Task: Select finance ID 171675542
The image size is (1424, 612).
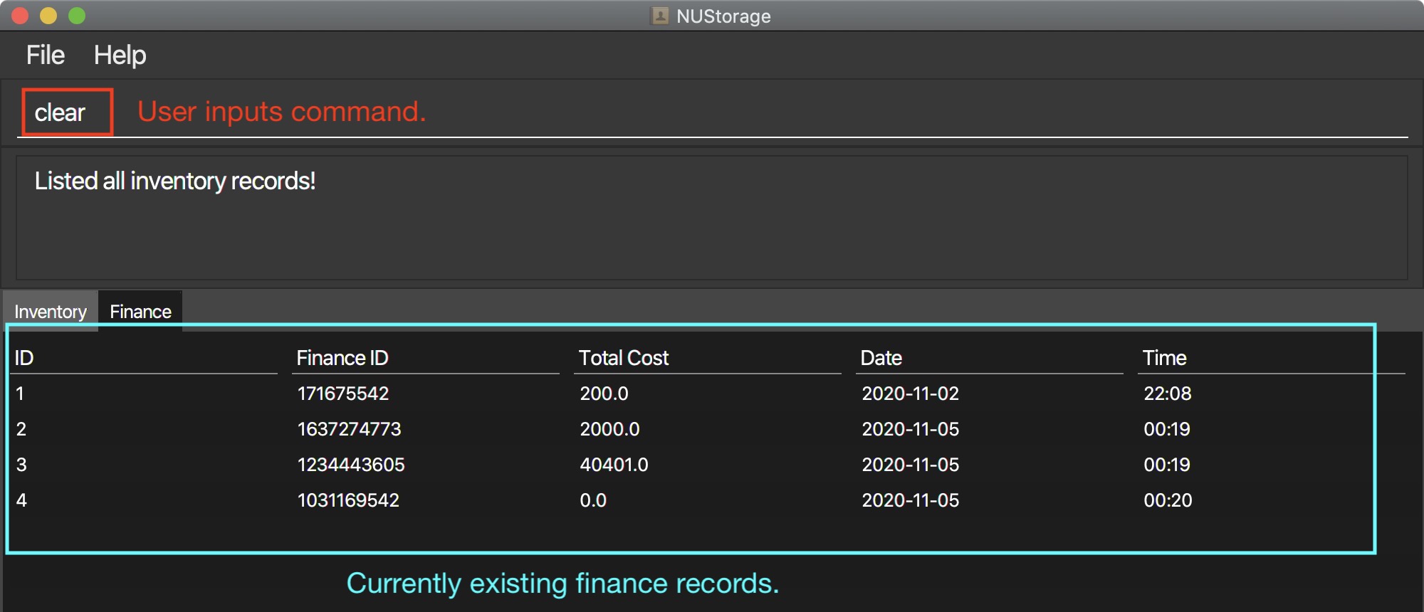Action: point(343,394)
